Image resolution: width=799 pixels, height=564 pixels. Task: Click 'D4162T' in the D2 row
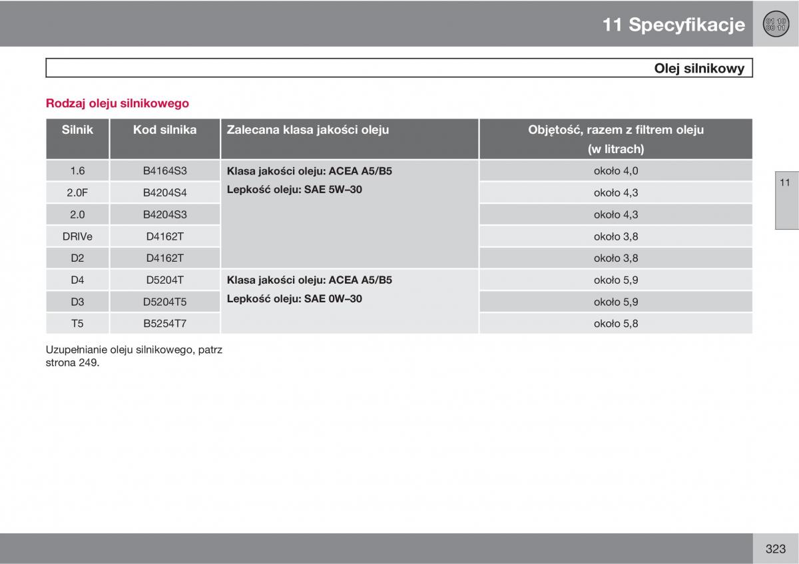point(164,258)
